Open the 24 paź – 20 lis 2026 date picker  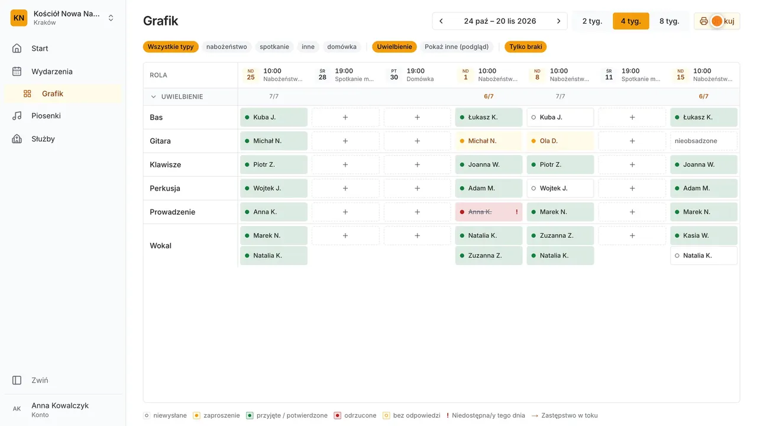click(500, 21)
